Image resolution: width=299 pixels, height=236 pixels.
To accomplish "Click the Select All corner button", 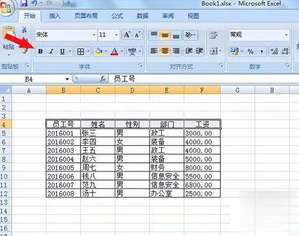I will [6, 90].
